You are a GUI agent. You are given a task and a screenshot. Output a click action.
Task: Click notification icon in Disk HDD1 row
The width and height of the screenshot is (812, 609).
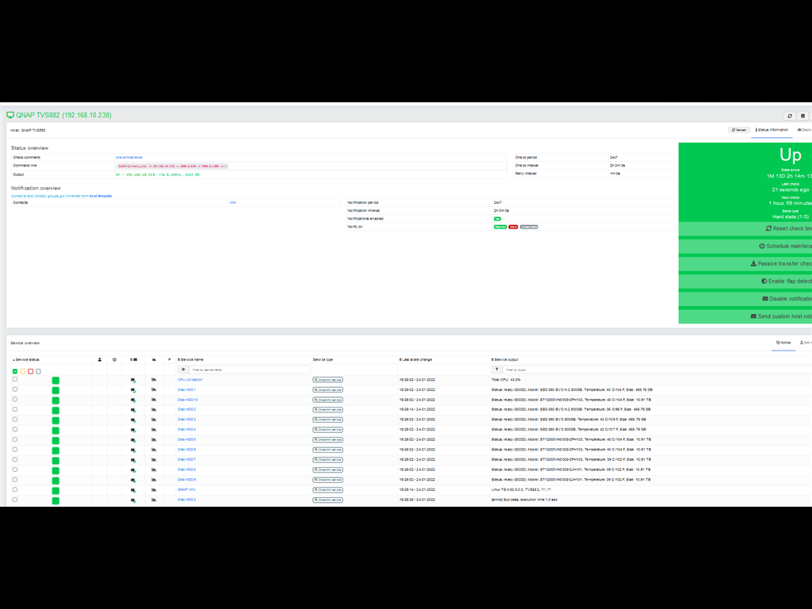pyautogui.click(x=133, y=390)
